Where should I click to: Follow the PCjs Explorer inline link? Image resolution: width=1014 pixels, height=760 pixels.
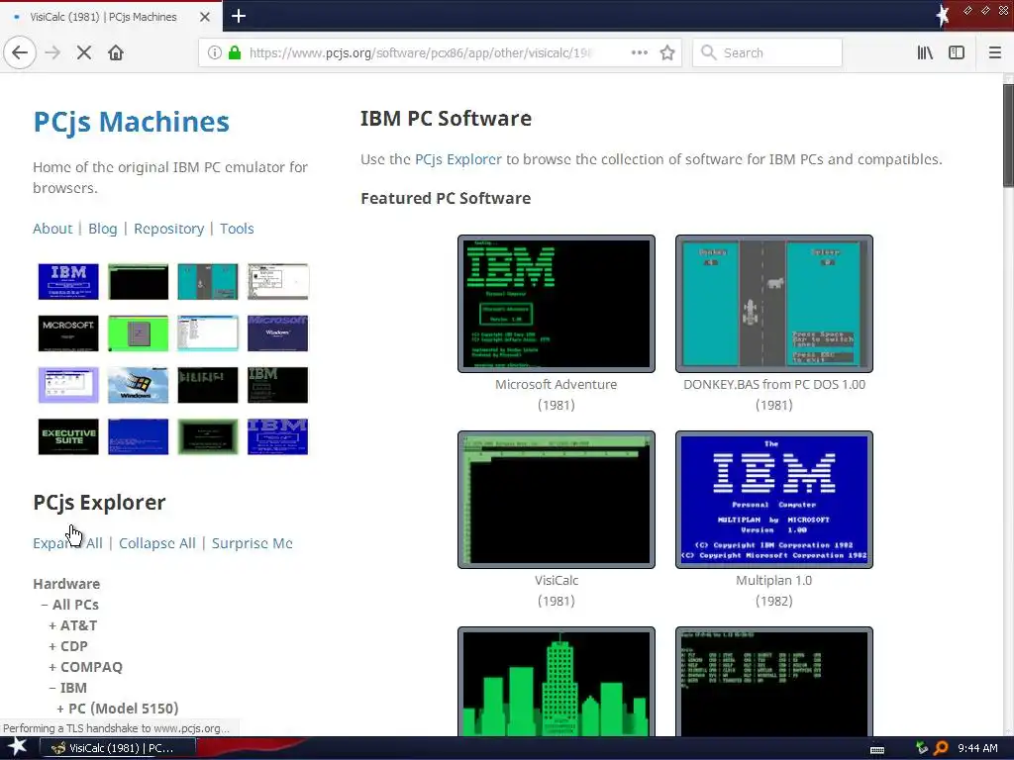click(x=457, y=159)
